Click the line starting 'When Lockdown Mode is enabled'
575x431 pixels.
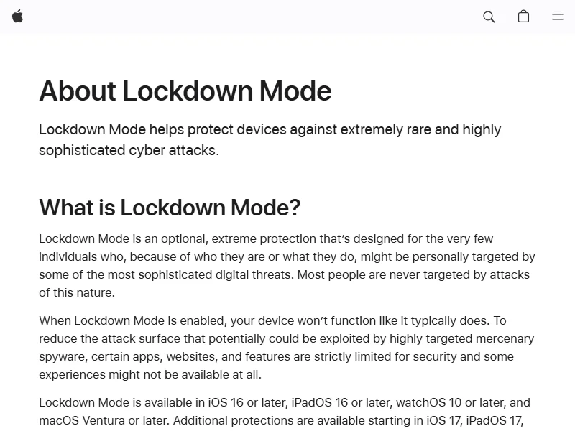272,320
